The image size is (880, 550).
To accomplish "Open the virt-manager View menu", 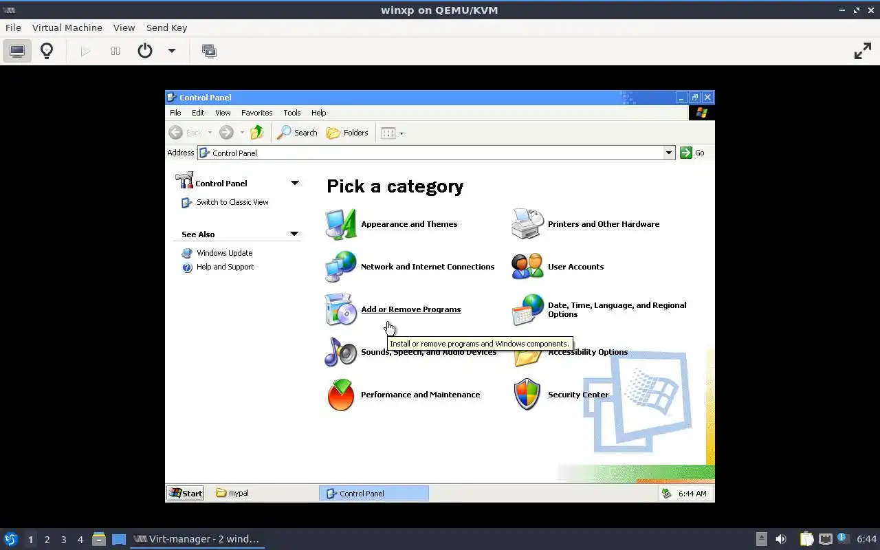I will [x=124, y=27].
